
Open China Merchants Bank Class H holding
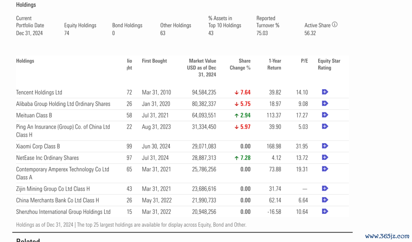tap(58, 200)
